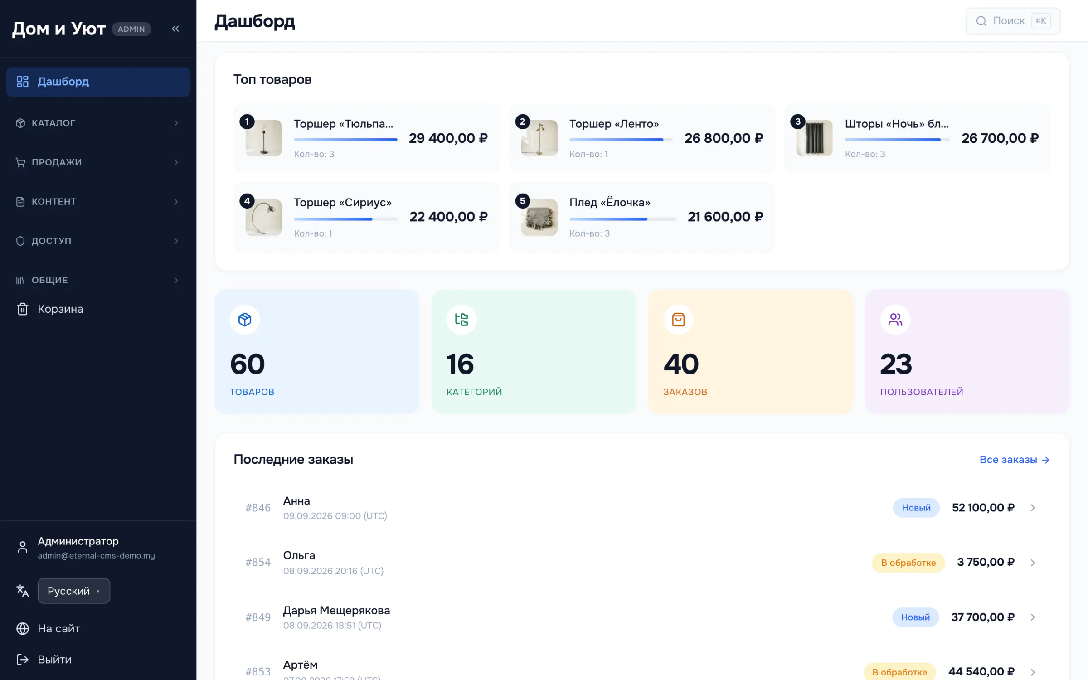Image resolution: width=1088 pixels, height=680 pixels.
Task: Open the Дашборд menu item
Action: 98,82
